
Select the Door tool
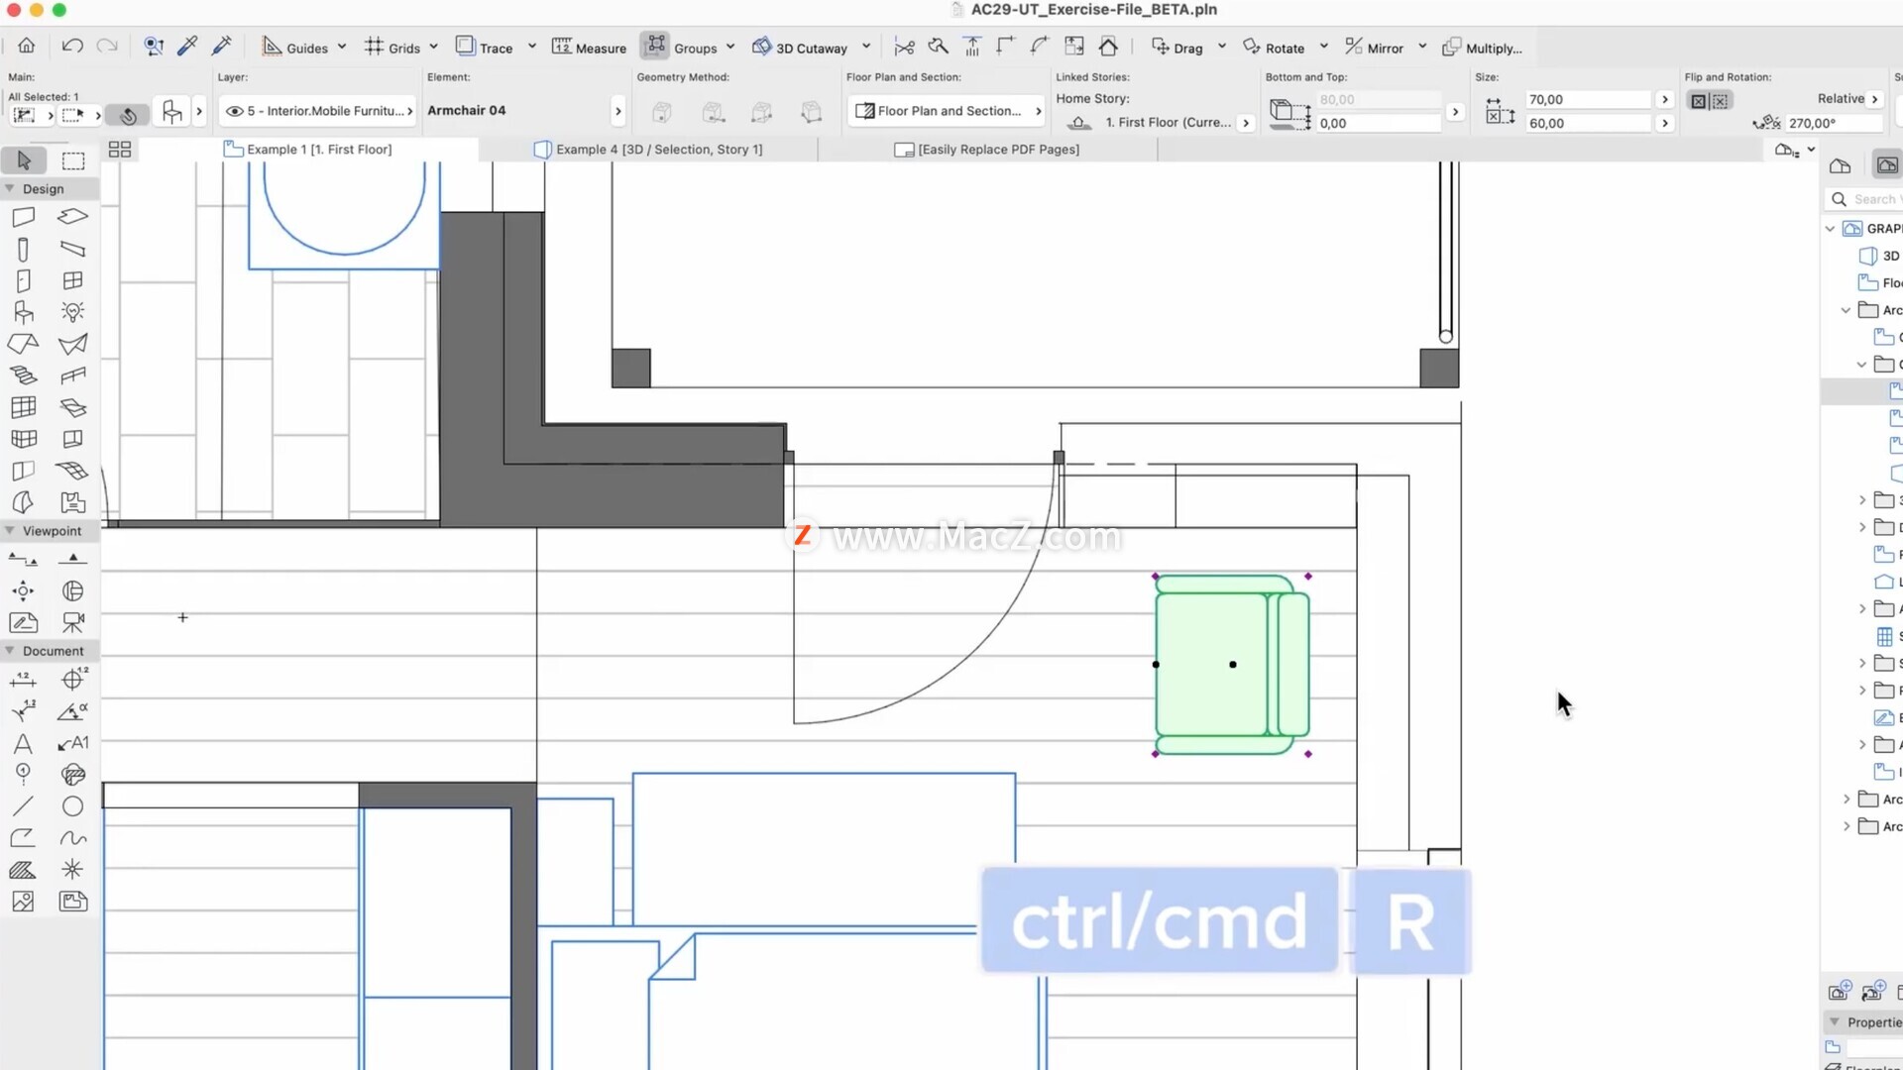click(23, 280)
